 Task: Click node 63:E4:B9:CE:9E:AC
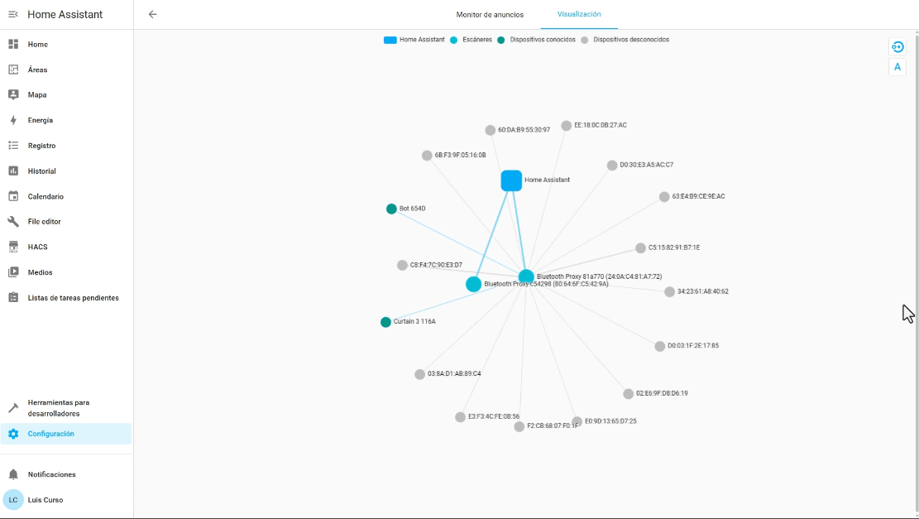(x=664, y=197)
